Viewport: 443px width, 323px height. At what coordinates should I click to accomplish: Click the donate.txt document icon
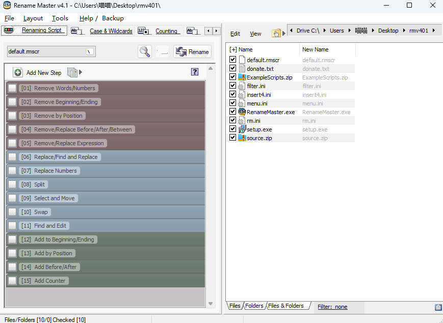(x=242, y=68)
